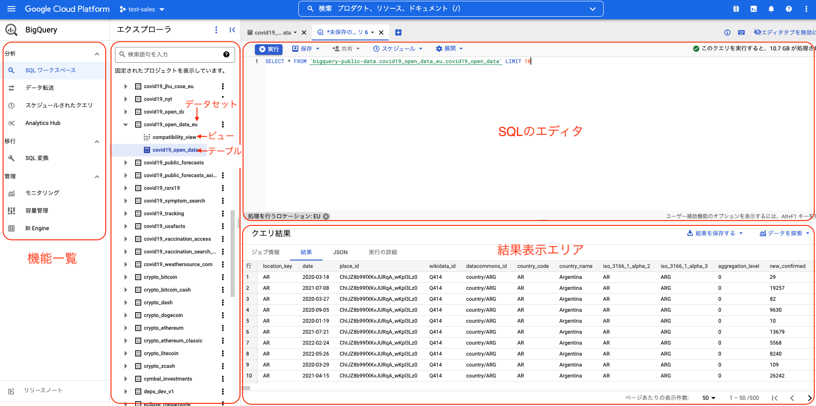The width and height of the screenshot is (816, 406).
Task: Switch to ジョブ情報 tab
Action: point(265,252)
